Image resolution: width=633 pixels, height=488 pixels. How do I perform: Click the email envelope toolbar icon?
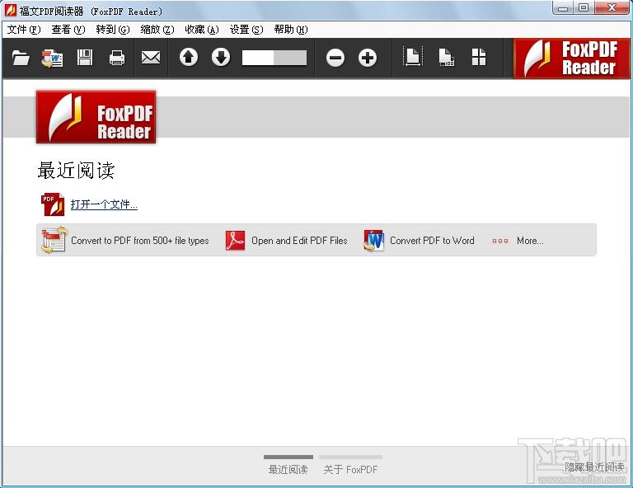(151, 58)
